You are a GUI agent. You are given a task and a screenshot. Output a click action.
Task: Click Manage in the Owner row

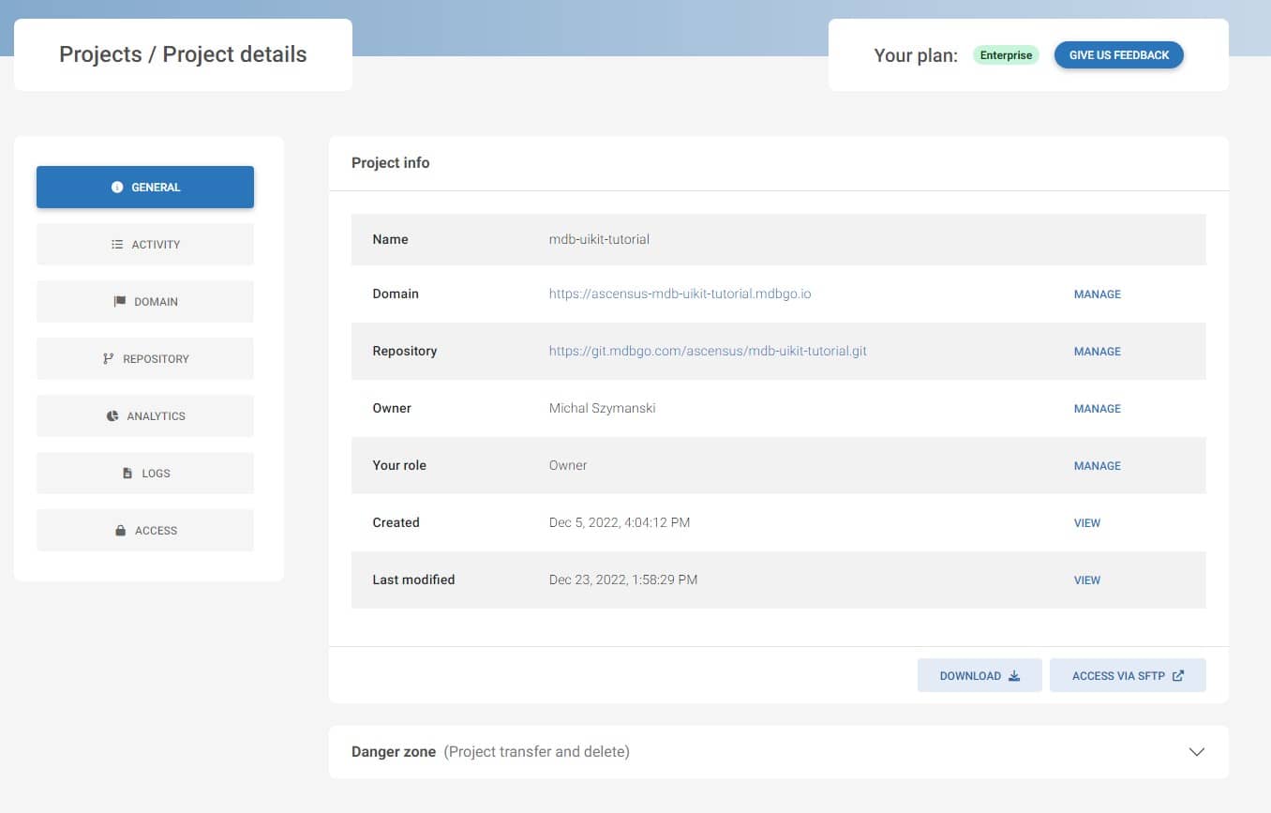[x=1097, y=409]
